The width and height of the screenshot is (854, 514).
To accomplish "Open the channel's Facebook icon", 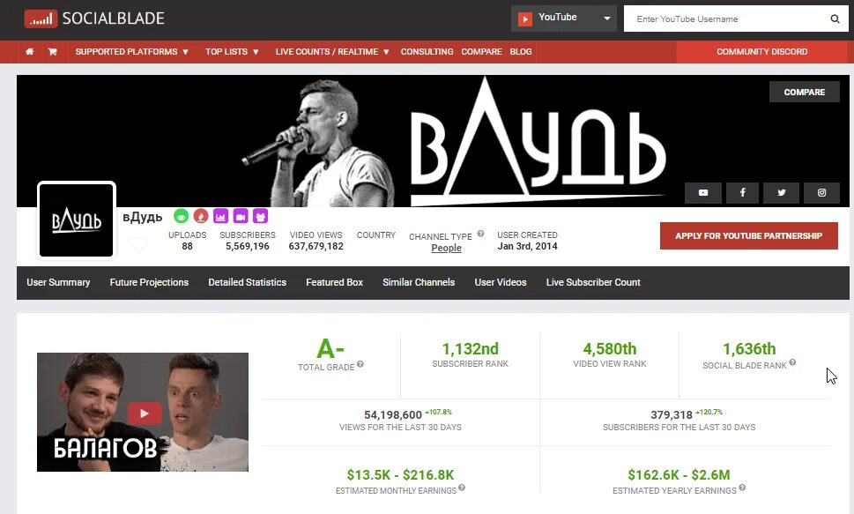I will [x=742, y=193].
